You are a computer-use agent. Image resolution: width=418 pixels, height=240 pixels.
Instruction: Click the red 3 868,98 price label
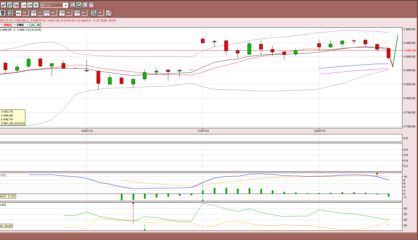[410, 51]
